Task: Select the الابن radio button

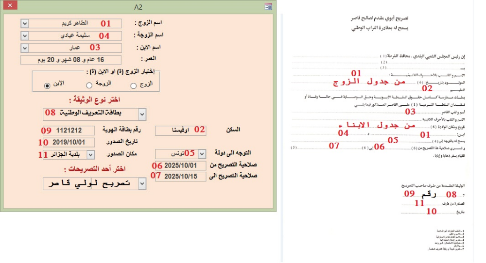Action: 47,86
